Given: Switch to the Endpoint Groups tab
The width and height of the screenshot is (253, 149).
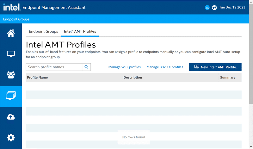Looking at the screenshot, I should click(x=43, y=32).
